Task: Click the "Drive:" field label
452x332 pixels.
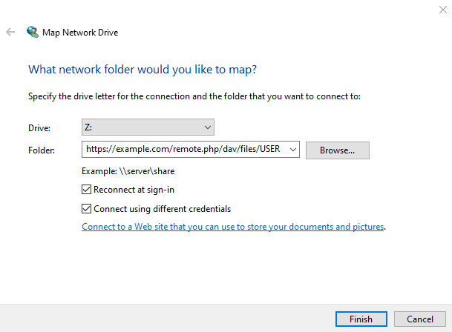Action: 39,128
